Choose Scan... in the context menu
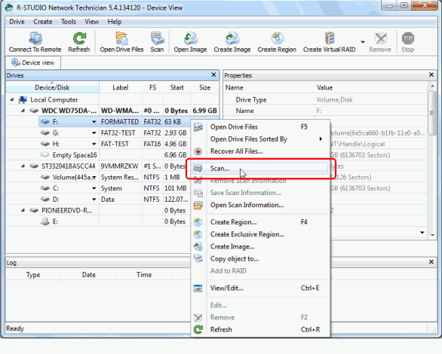Image resolution: width=442 pixels, height=354 pixels. pos(260,168)
